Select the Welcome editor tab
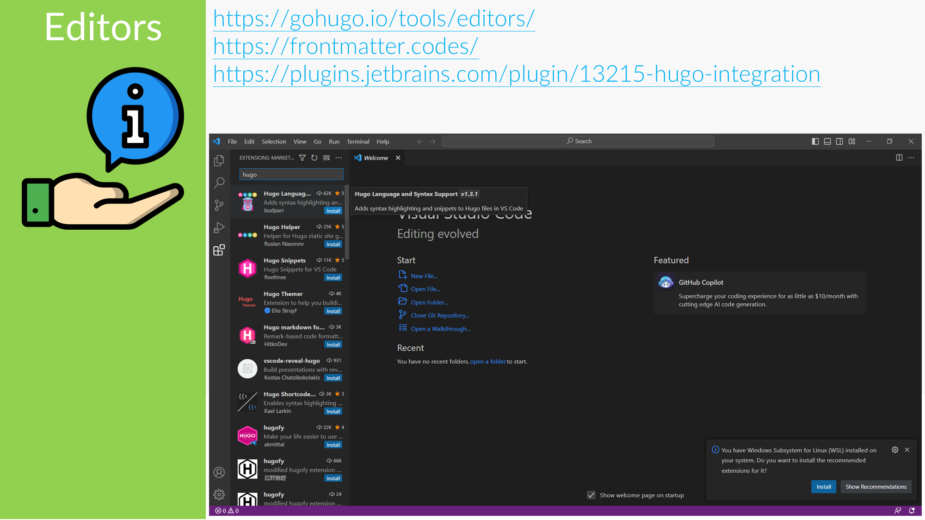Image resolution: width=925 pixels, height=520 pixels. pyautogui.click(x=376, y=158)
